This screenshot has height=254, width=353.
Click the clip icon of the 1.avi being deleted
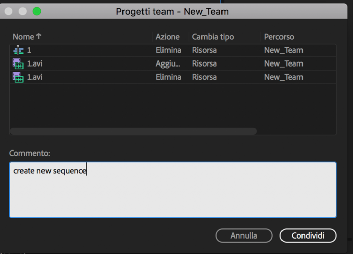pos(18,77)
